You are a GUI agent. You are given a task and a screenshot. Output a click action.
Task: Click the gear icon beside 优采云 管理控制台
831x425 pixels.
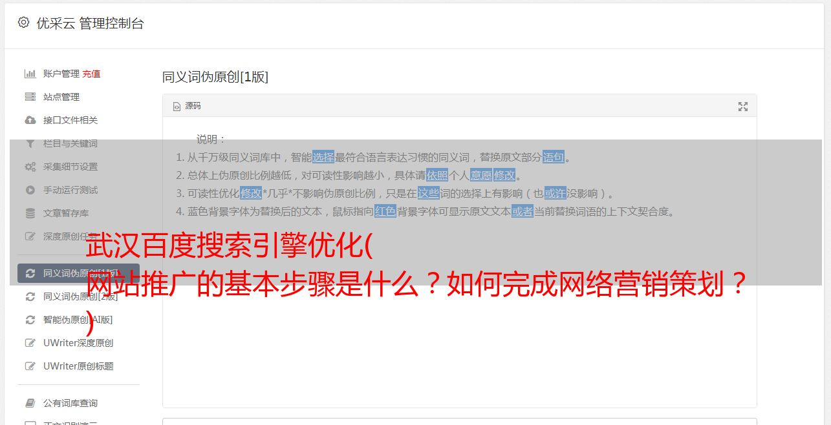pyautogui.click(x=24, y=23)
